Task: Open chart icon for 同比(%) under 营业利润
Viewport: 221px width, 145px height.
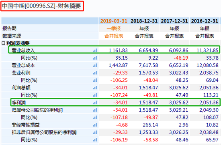Action: pyautogui.click(x=95, y=80)
